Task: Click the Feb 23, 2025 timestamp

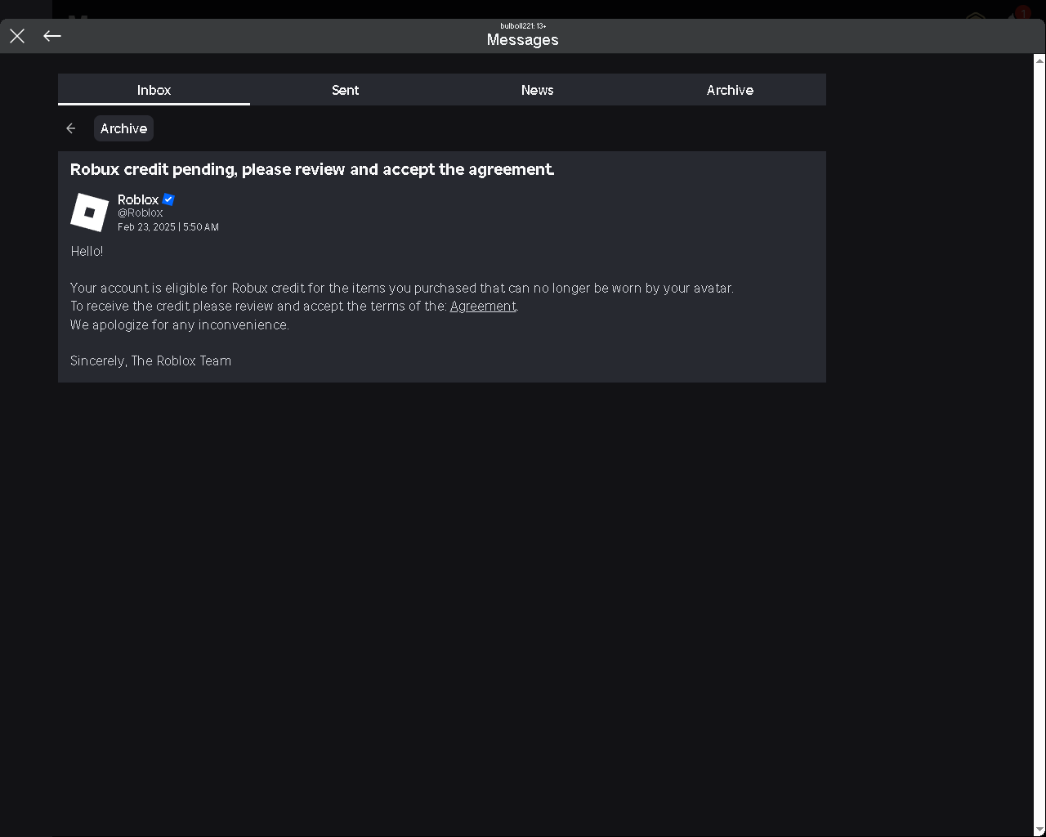Action: [x=168, y=227]
